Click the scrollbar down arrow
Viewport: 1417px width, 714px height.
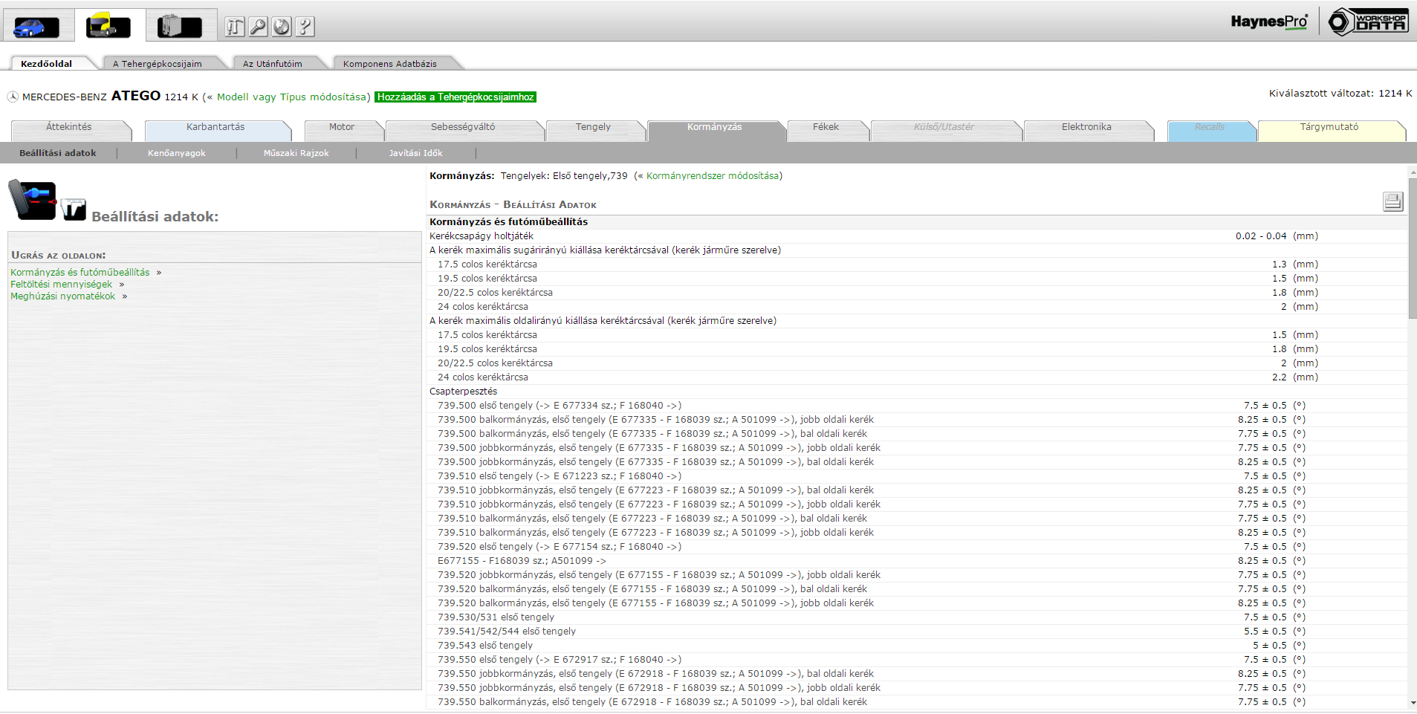pyautogui.click(x=1412, y=703)
